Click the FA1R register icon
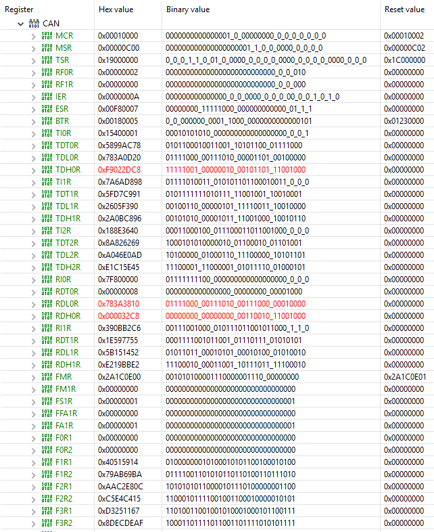This screenshot has height=532, width=434. click(47, 426)
